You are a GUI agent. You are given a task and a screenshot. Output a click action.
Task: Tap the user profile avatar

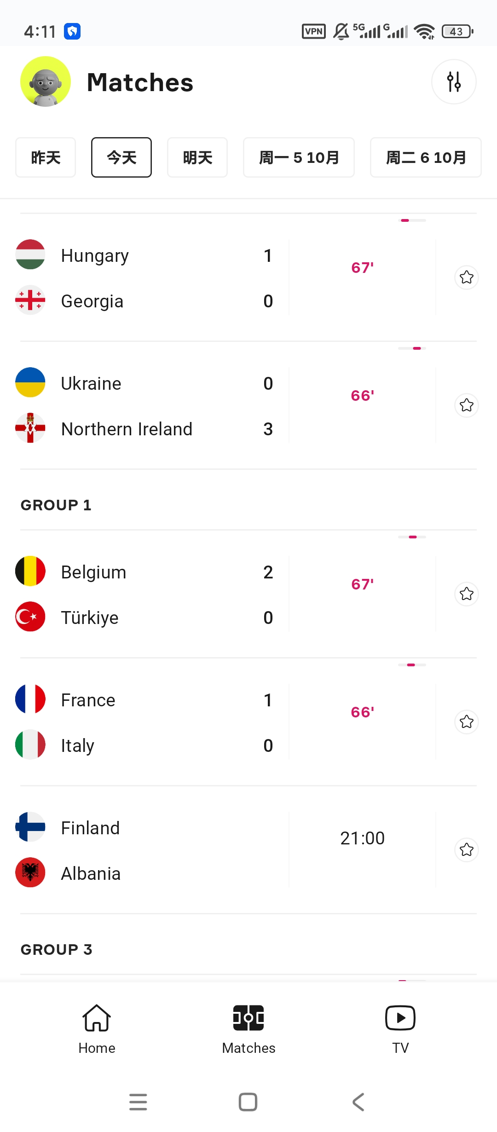click(46, 81)
